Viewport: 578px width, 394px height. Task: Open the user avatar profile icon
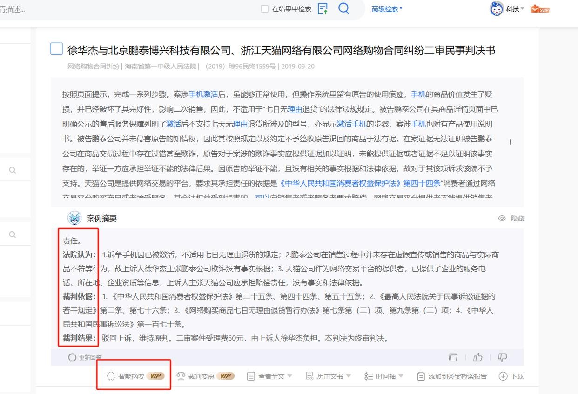[497, 9]
